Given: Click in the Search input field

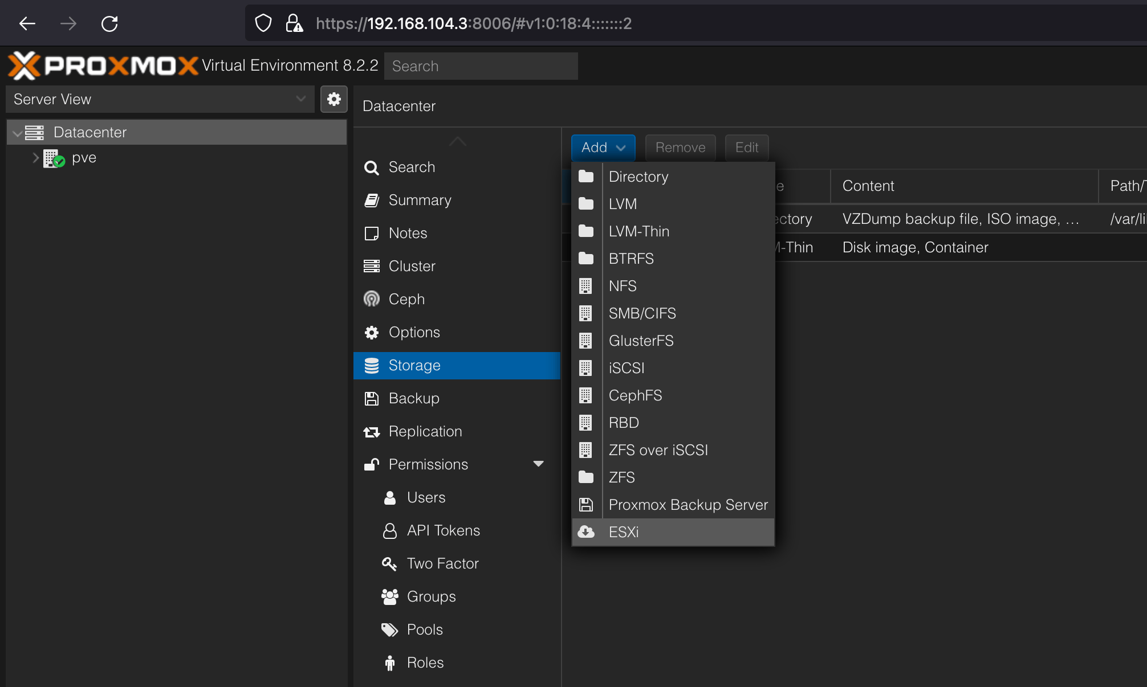Looking at the screenshot, I should coord(481,66).
